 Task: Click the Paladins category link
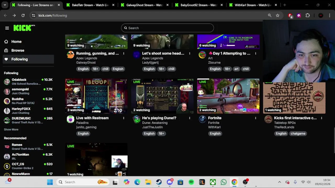click(x=82, y=123)
